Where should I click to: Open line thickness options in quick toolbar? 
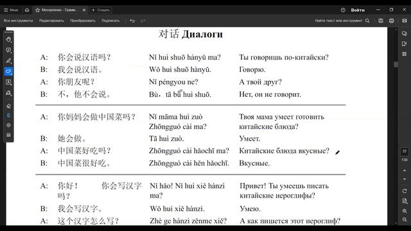click(8, 135)
